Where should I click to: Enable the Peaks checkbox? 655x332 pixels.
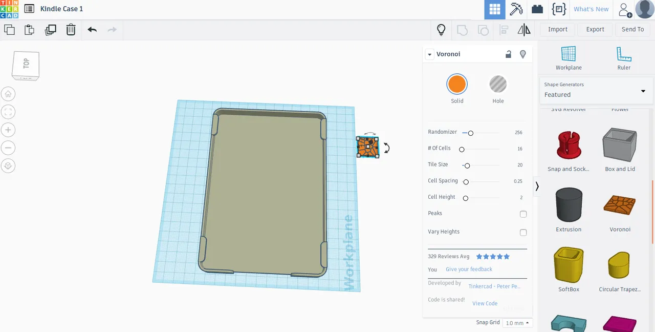pos(523,214)
